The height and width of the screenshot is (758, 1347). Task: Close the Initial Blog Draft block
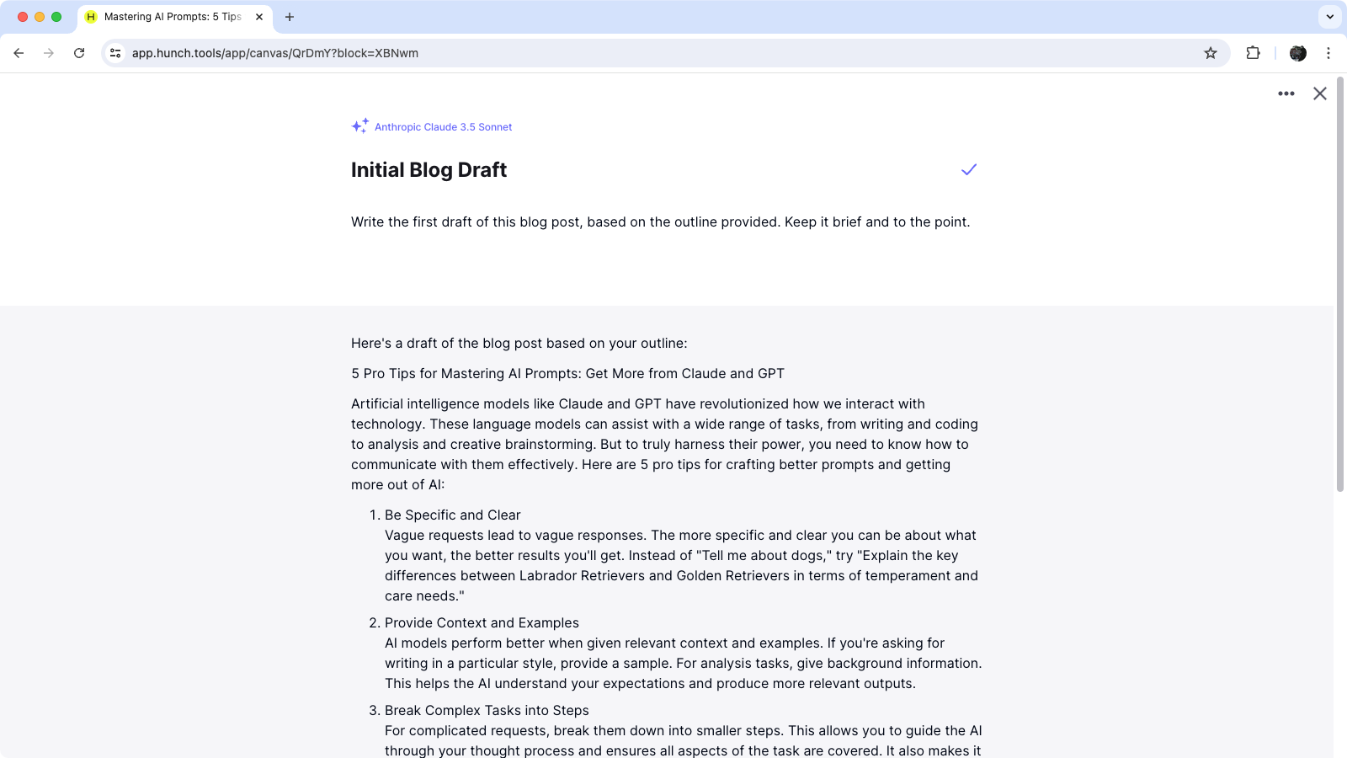pyautogui.click(x=1319, y=93)
